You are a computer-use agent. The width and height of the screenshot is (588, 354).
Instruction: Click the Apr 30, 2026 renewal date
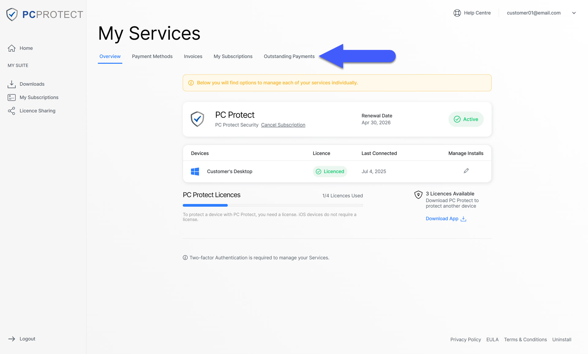376,122
